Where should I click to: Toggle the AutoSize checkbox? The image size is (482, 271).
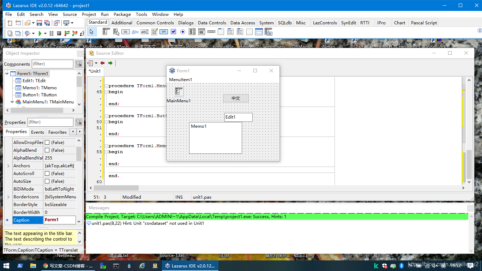[47, 181]
